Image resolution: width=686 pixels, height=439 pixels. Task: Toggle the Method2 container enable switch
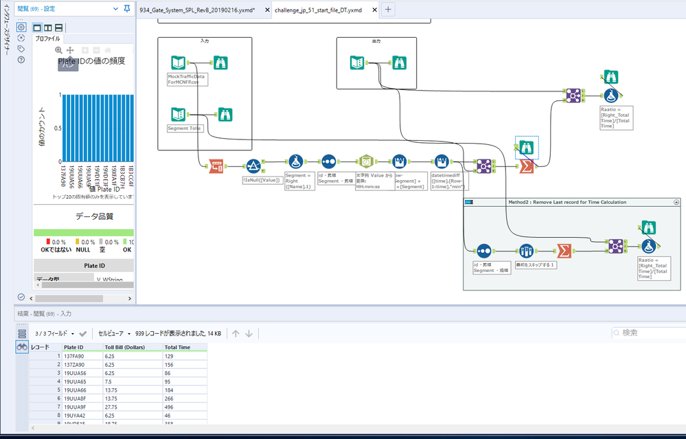pos(470,202)
